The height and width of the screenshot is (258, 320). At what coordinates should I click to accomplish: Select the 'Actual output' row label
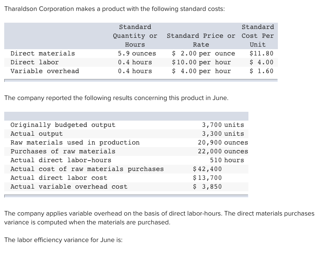click(37, 134)
